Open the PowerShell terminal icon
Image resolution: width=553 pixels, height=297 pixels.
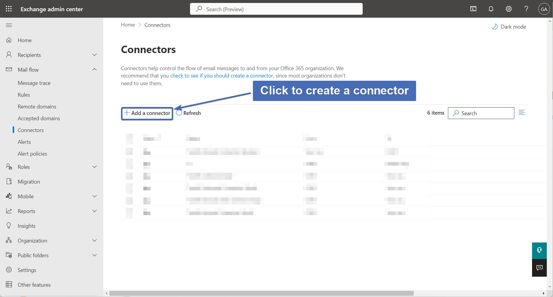tap(473, 9)
